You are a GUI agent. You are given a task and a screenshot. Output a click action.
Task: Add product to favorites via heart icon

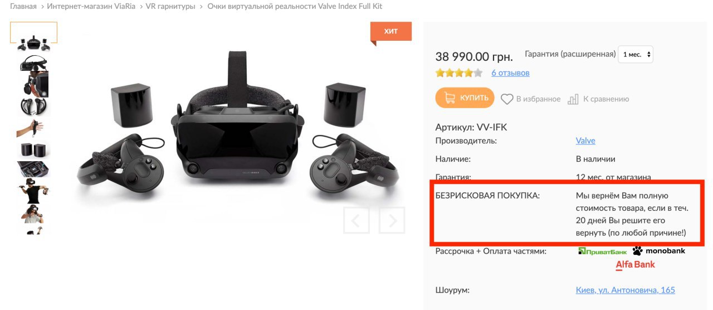[506, 99]
